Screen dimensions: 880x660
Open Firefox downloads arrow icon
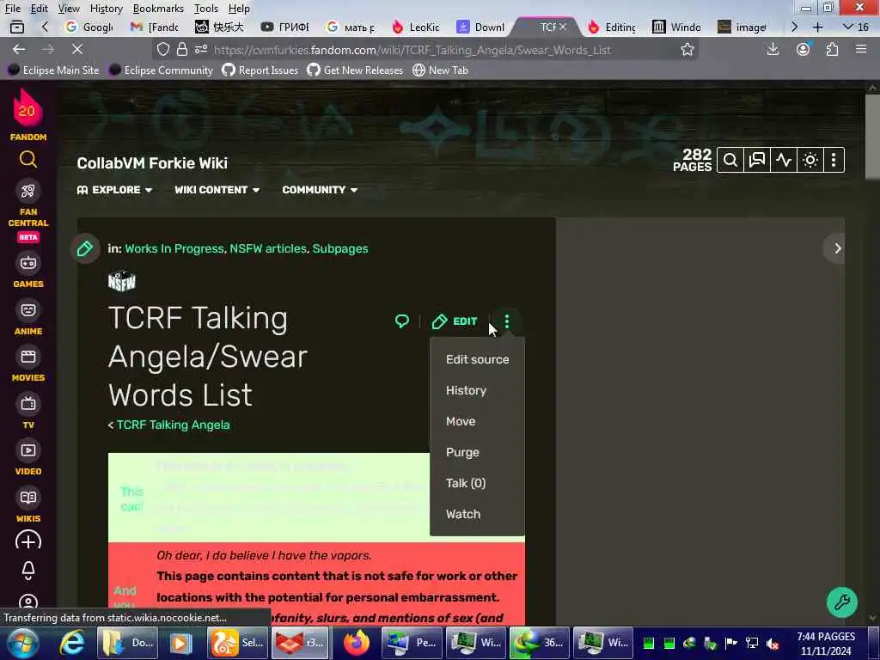pyautogui.click(x=773, y=49)
